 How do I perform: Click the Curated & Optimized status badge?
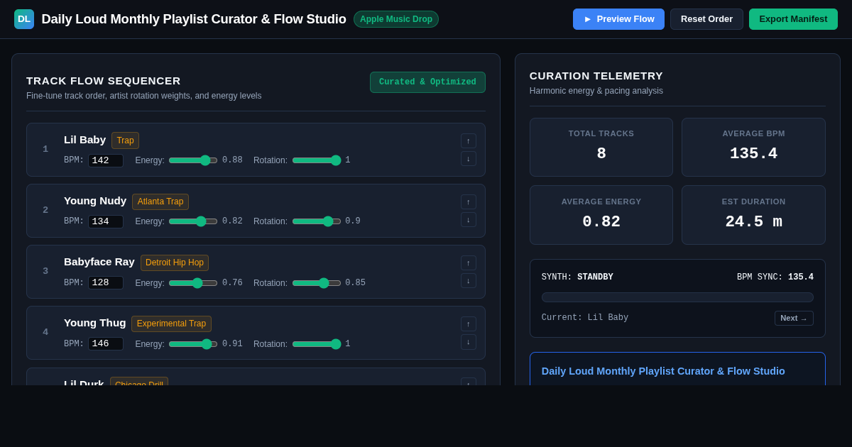(427, 82)
